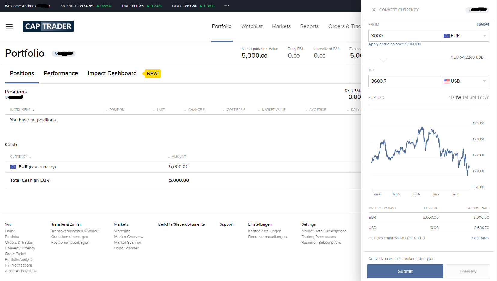
Task: Set chart range to 1W
Action: pyautogui.click(x=458, y=97)
